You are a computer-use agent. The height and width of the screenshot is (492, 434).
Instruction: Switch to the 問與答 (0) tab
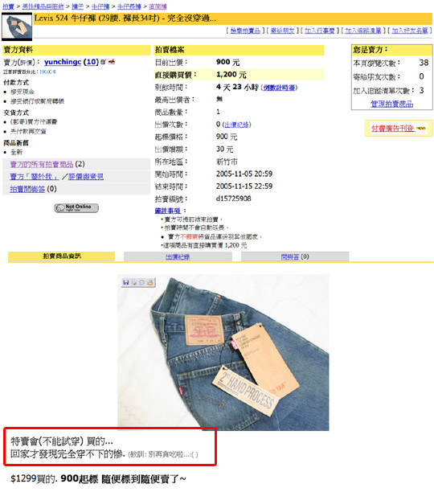(295, 256)
